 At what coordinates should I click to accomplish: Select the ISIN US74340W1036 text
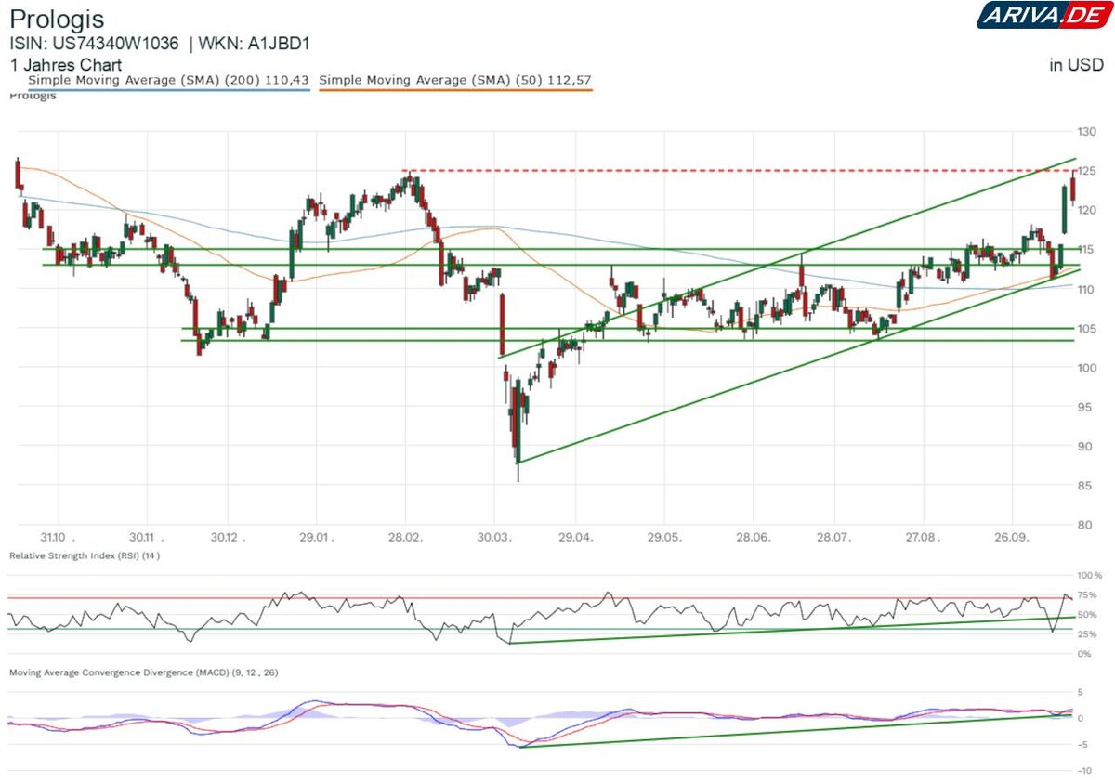coord(94,44)
